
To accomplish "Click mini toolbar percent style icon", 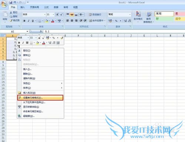I will click(x=54, y=38).
